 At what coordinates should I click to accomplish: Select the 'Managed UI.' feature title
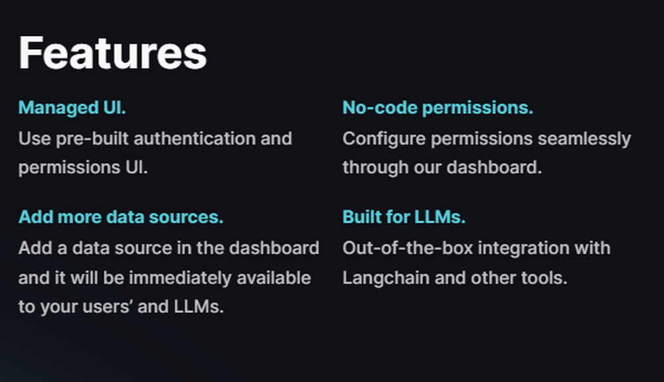(72, 107)
